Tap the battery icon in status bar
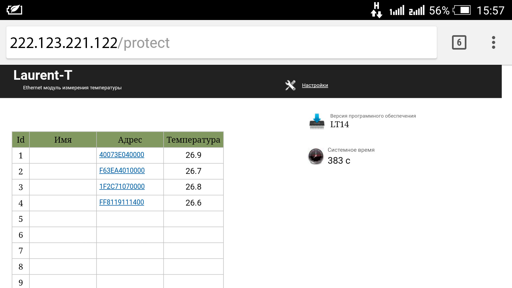 point(462,10)
